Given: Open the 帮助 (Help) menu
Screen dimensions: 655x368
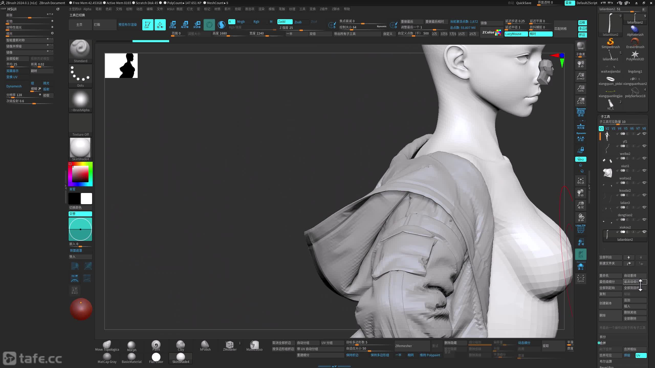Looking at the screenshot, I should coord(347,9).
